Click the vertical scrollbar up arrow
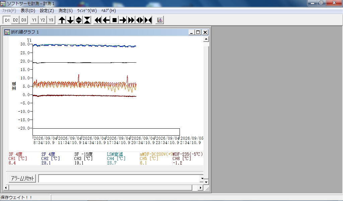The image size is (343, 201). coord(206,39)
